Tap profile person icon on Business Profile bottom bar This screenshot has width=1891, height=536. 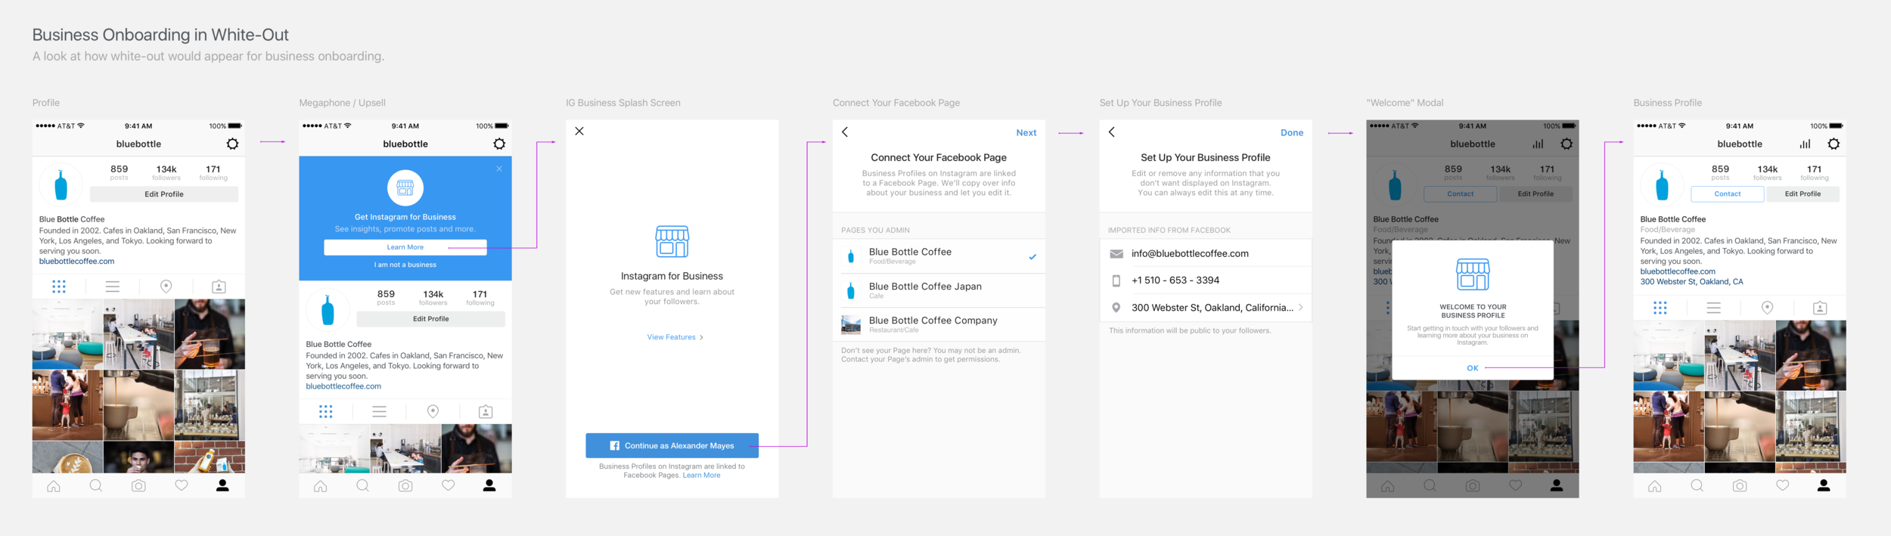pyautogui.click(x=1824, y=486)
